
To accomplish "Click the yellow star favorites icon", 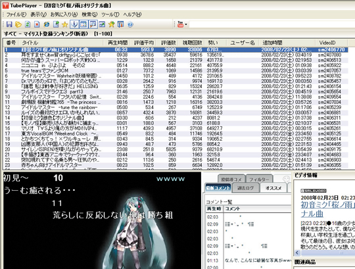I will click(64, 24).
